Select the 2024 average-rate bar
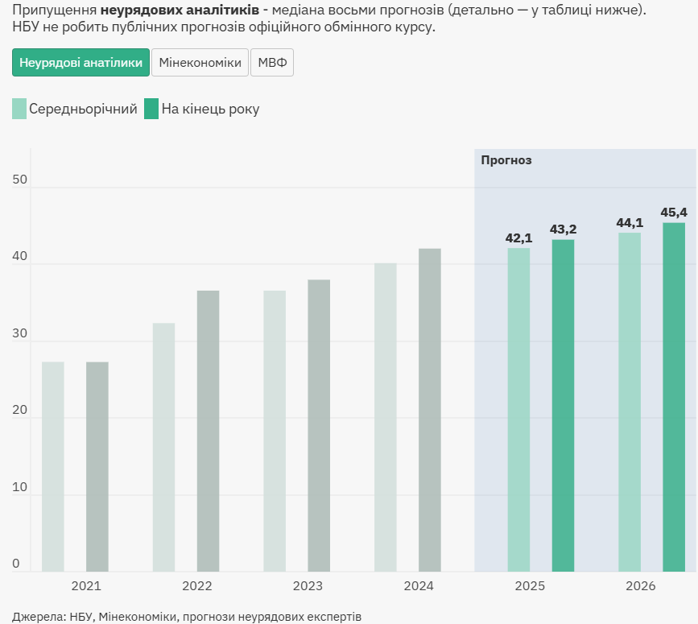 (x=386, y=418)
